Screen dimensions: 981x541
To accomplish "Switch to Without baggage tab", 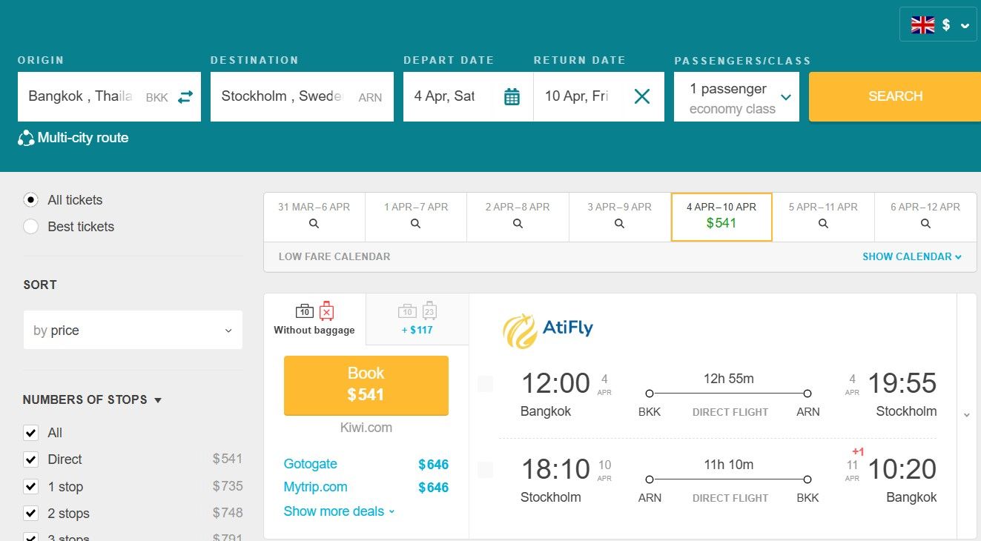I will click(x=314, y=319).
